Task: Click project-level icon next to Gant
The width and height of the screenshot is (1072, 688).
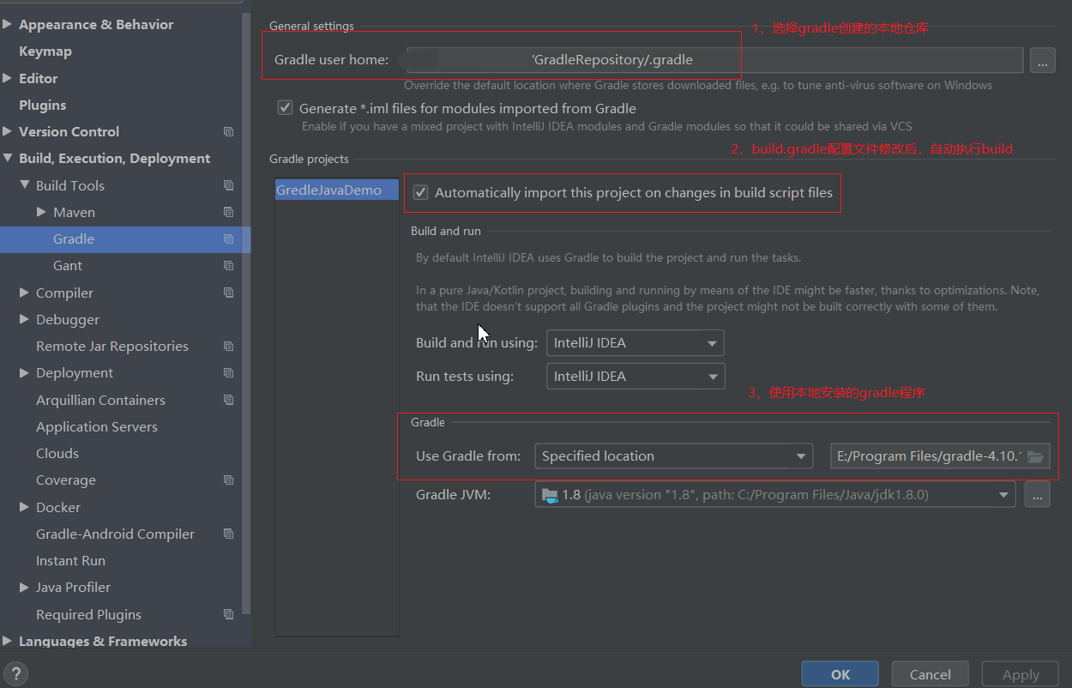Action: point(228,266)
